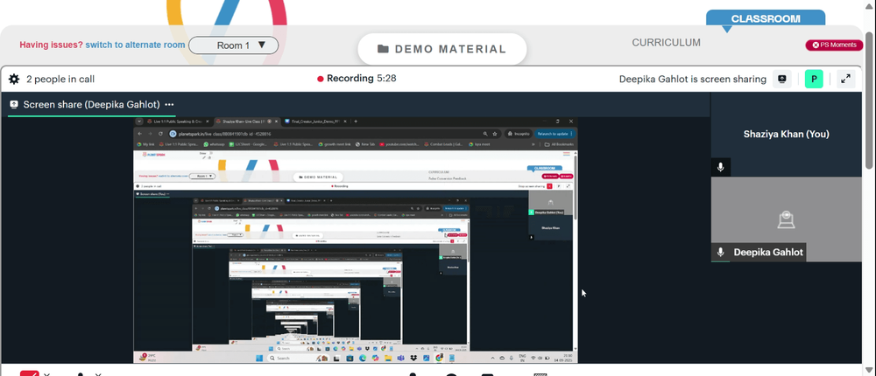Click the X icon in PS Moments
Screen dimensions: 876x376
pyautogui.click(x=815, y=45)
